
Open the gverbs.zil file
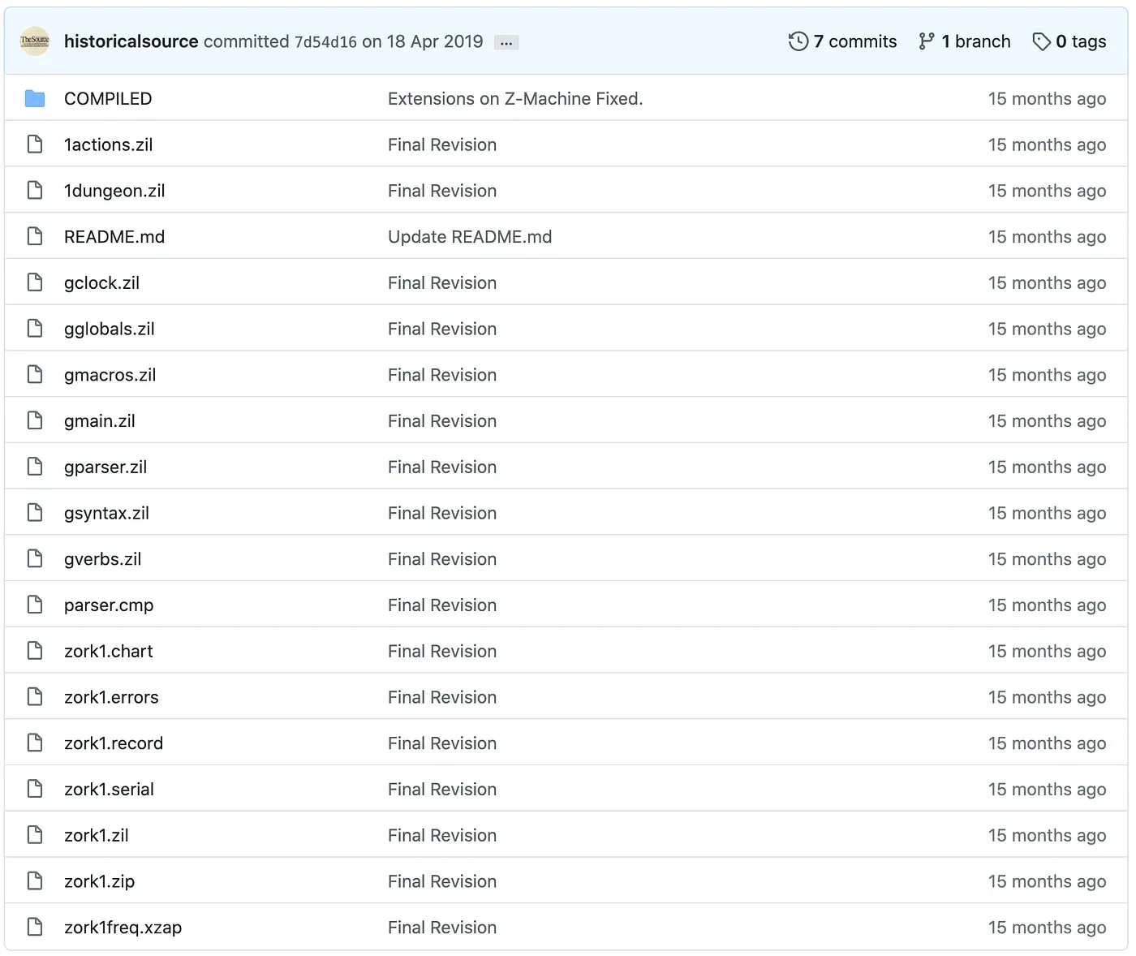coord(103,559)
